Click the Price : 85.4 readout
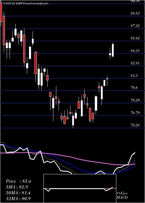 pos(18,181)
